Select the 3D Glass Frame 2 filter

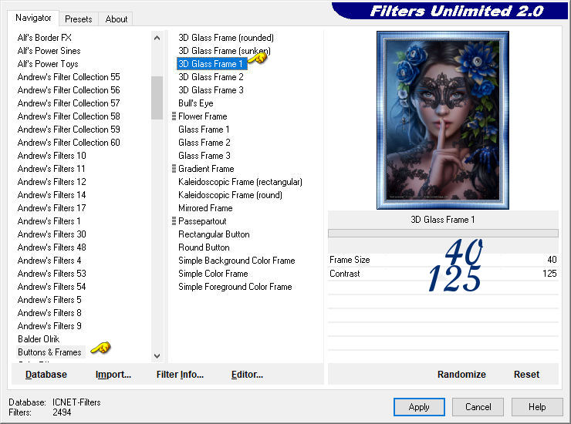[211, 77]
